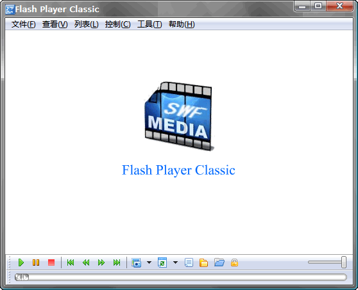Rewind with the double-left arrow icon
Viewport: 358px width, 290px height.
pos(86,262)
